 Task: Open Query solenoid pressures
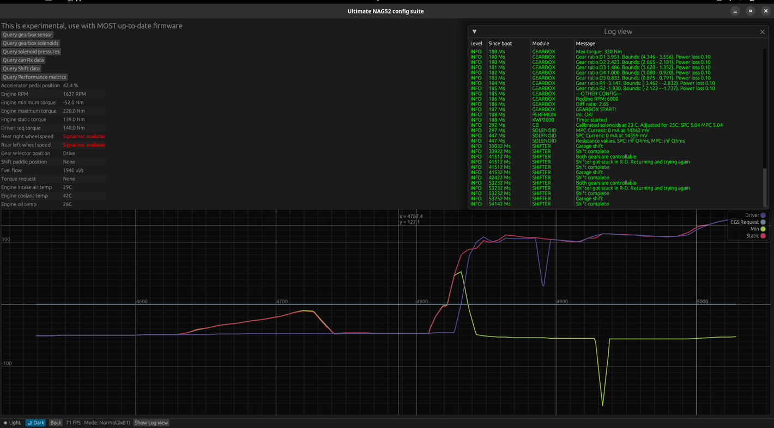31,52
